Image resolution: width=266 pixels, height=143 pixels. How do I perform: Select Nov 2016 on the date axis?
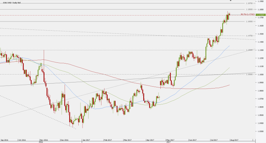[44, 140]
